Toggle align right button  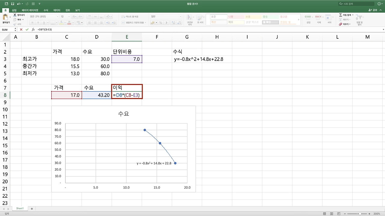(101, 22)
